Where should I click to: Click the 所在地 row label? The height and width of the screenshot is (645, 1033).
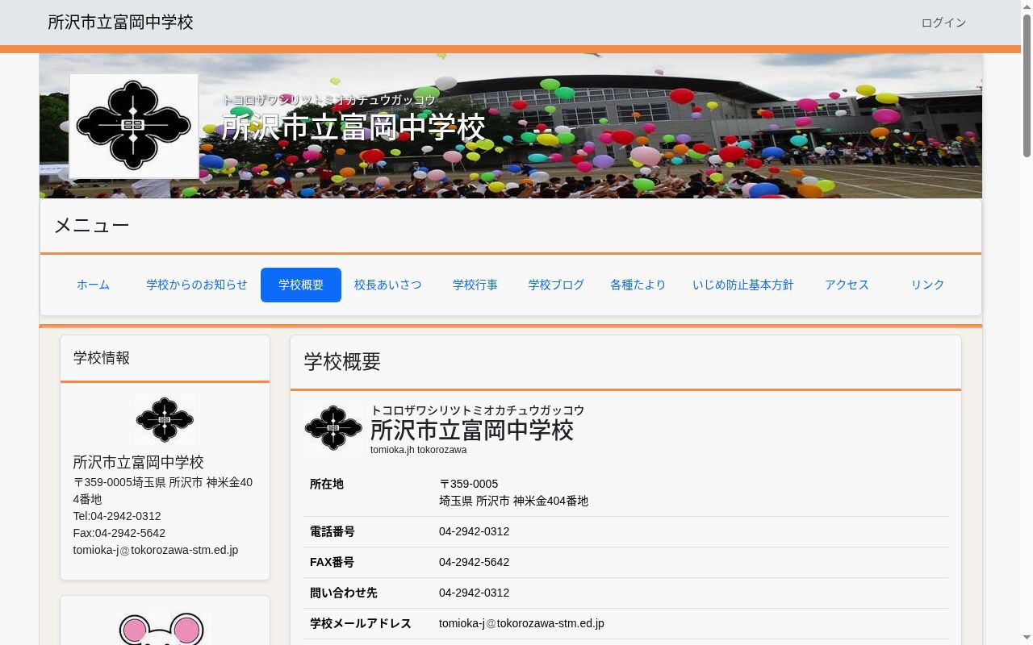tap(327, 484)
